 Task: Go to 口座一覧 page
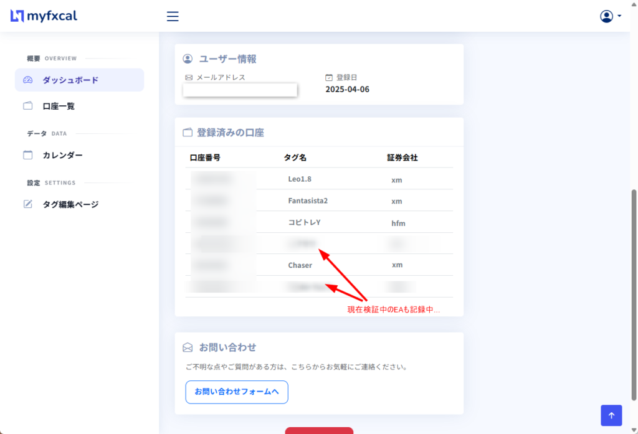(x=59, y=106)
